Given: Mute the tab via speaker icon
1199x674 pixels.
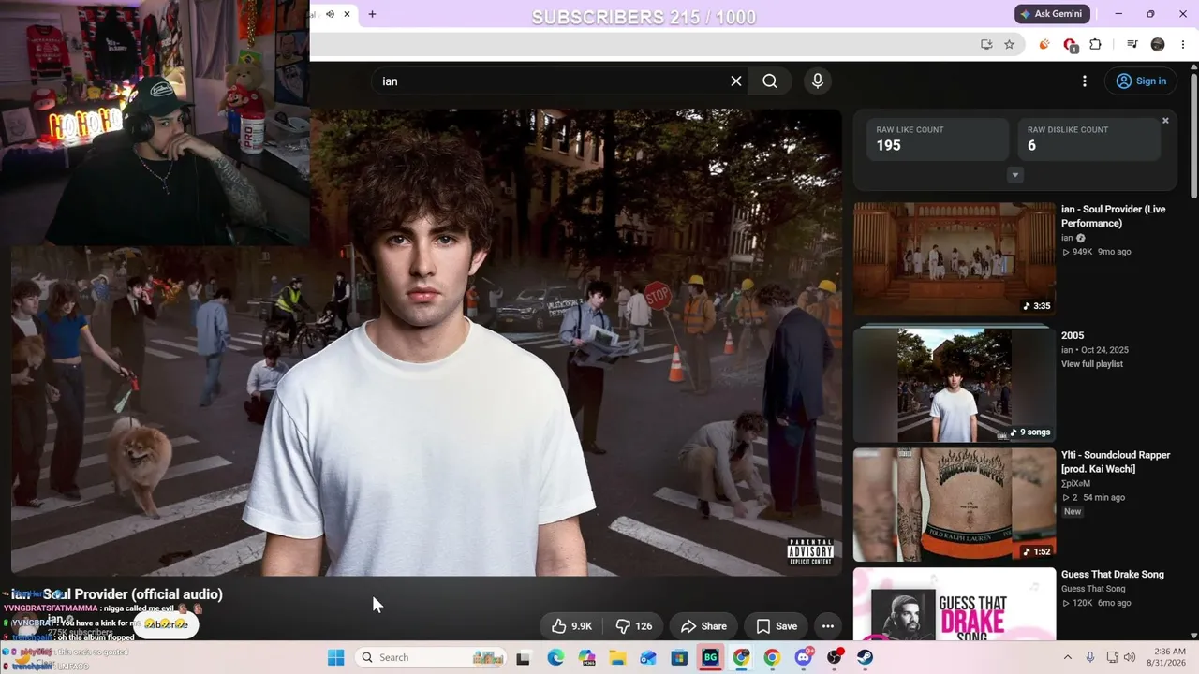Looking at the screenshot, I should click(330, 14).
